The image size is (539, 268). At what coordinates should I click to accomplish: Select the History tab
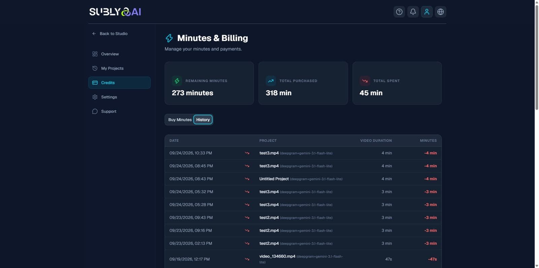[x=203, y=120]
